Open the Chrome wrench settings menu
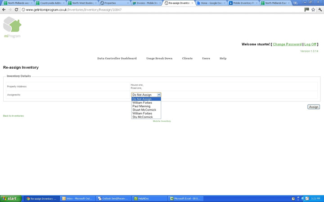This screenshot has width=324, height=202. (320, 9)
